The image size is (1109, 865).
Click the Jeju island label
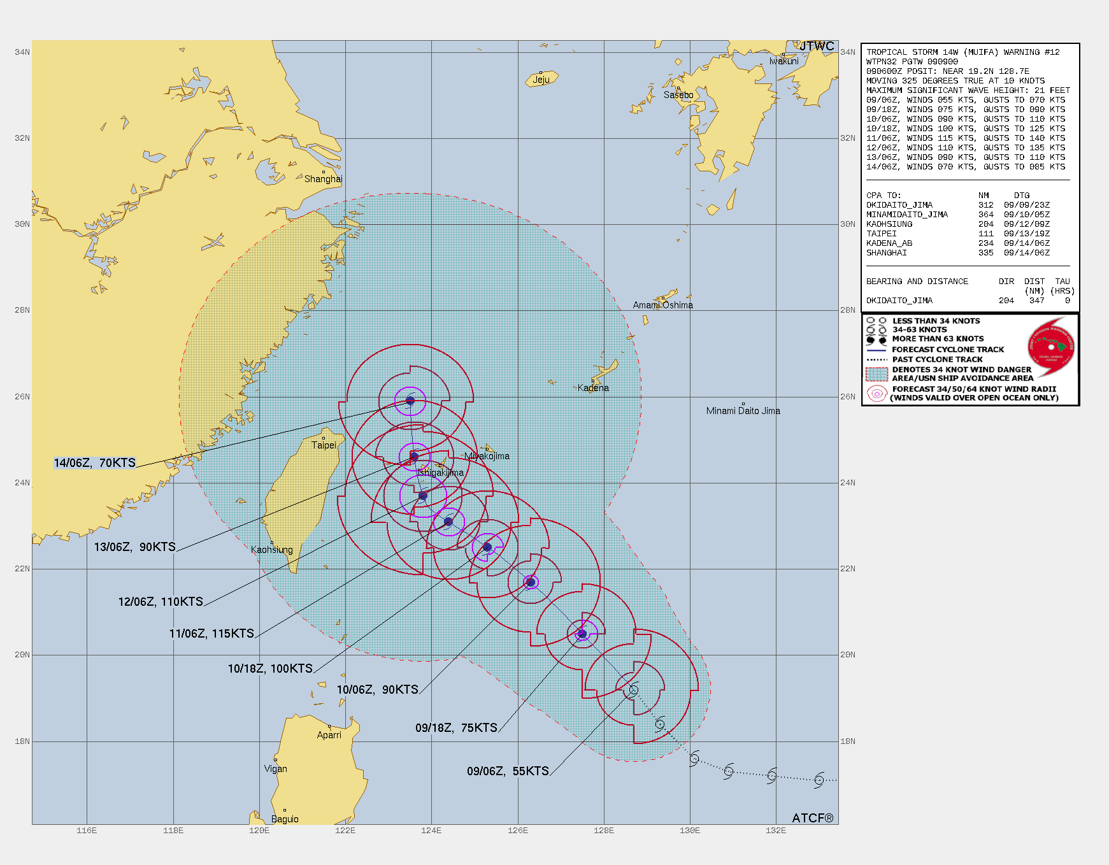pyautogui.click(x=541, y=80)
